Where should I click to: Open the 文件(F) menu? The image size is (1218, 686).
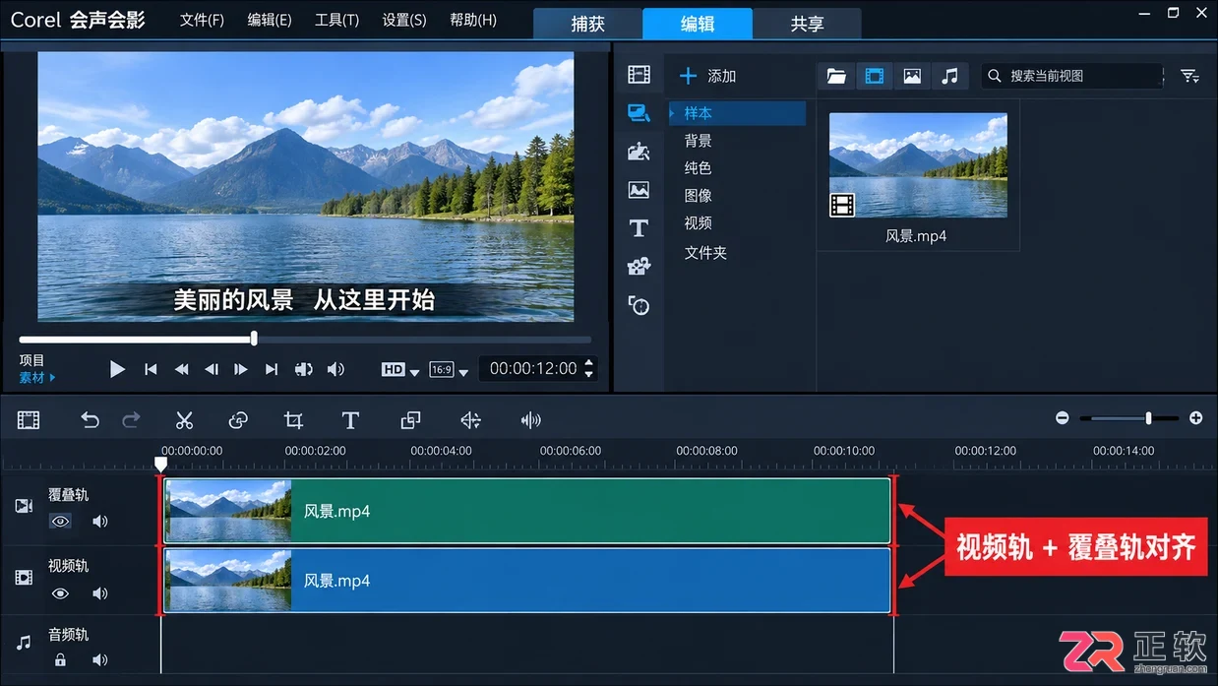(x=202, y=20)
